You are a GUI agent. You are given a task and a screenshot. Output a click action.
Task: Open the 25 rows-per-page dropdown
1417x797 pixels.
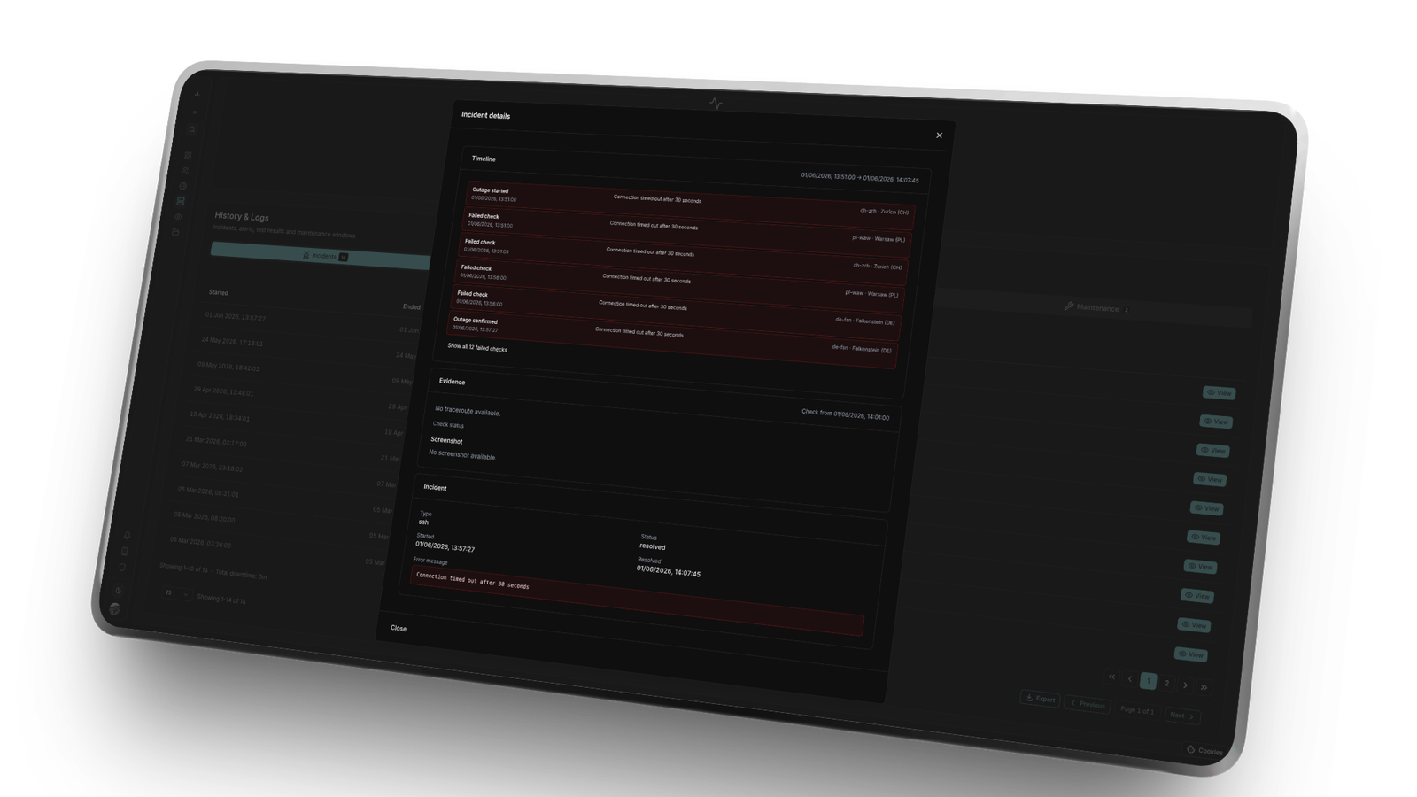(x=175, y=593)
